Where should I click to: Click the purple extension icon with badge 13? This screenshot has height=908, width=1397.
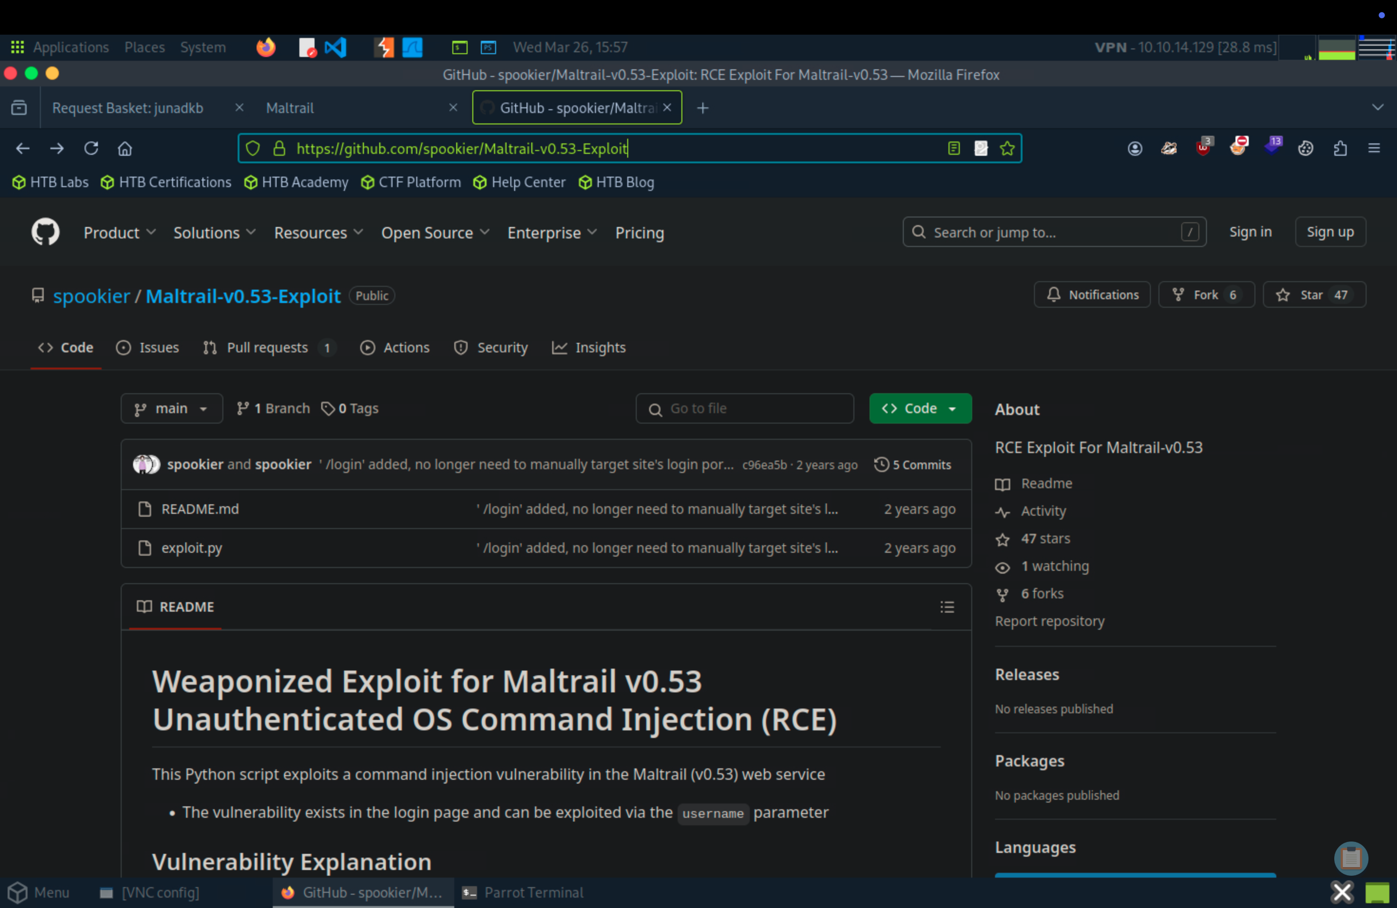click(x=1273, y=147)
